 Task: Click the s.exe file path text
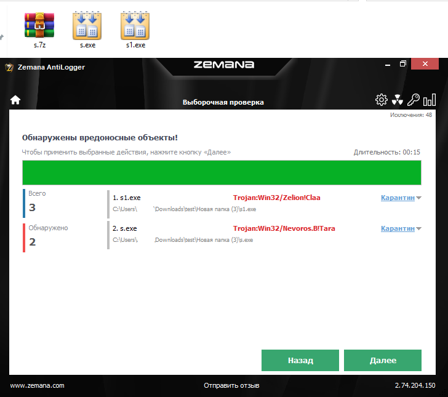point(183,240)
